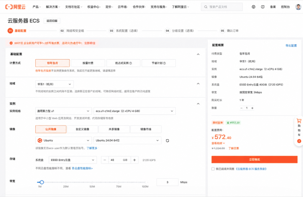The width and height of the screenshot is (303, 197).
Task: Open the Ubuntu 24.04 64位 version dropdown
Action: (x=127, y=140)
